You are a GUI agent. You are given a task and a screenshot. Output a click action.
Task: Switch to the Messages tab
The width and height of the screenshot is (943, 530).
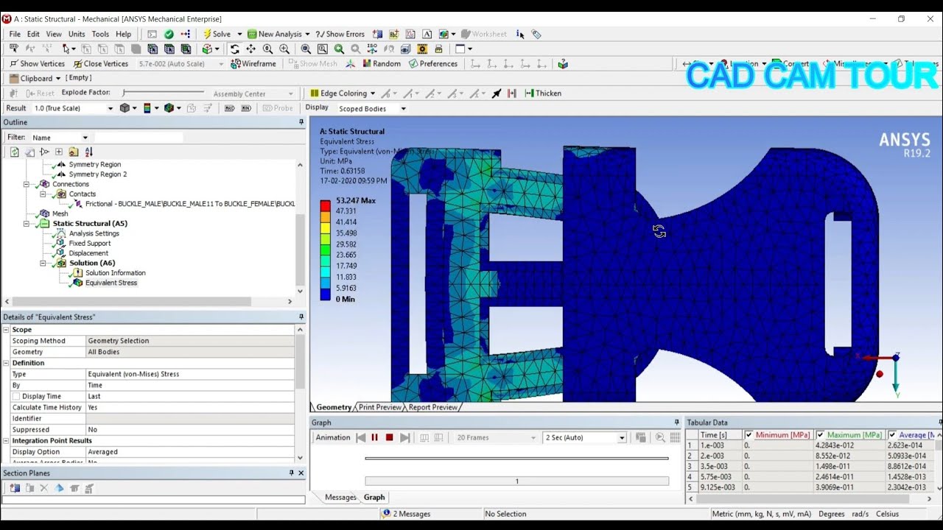click(340, 498)
